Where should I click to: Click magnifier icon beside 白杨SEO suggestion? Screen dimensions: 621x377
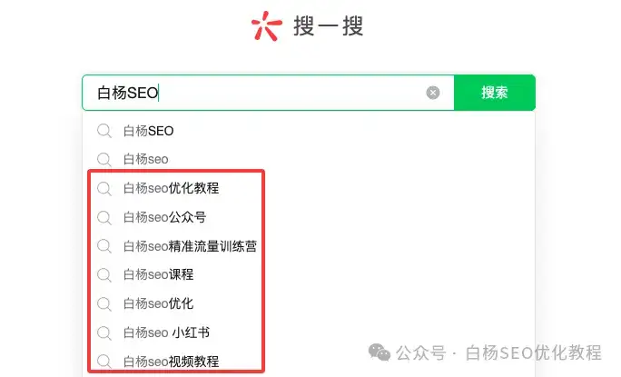pos(104,131)
